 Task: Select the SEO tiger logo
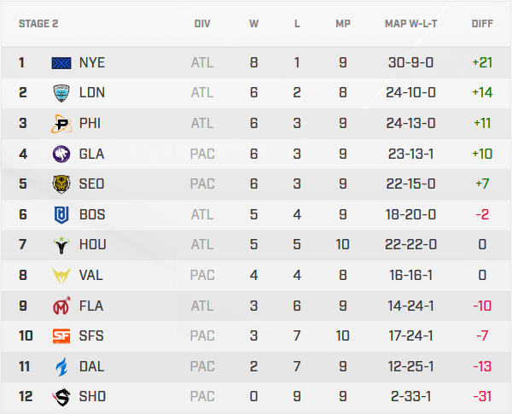point(62,184)
